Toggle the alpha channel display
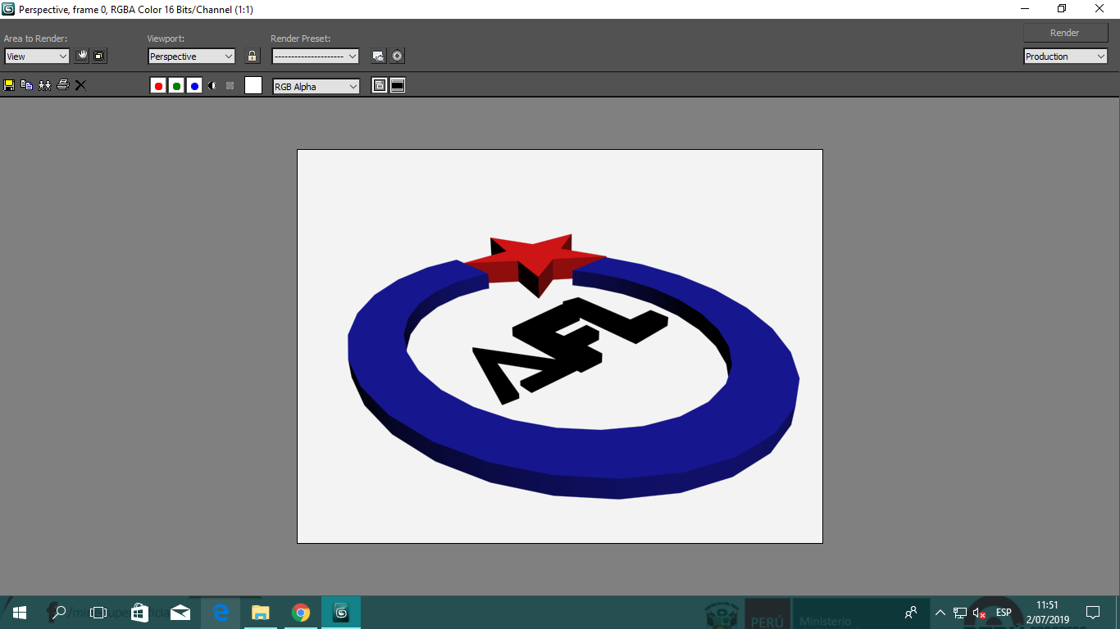The width and height of the screenshot is (1120, 629). click(212, 86)
